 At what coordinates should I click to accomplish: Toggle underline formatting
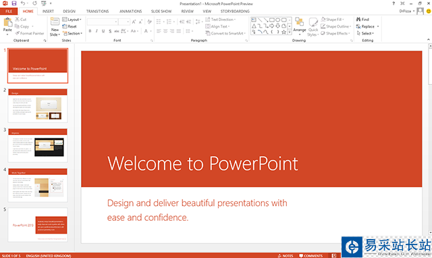103,31
